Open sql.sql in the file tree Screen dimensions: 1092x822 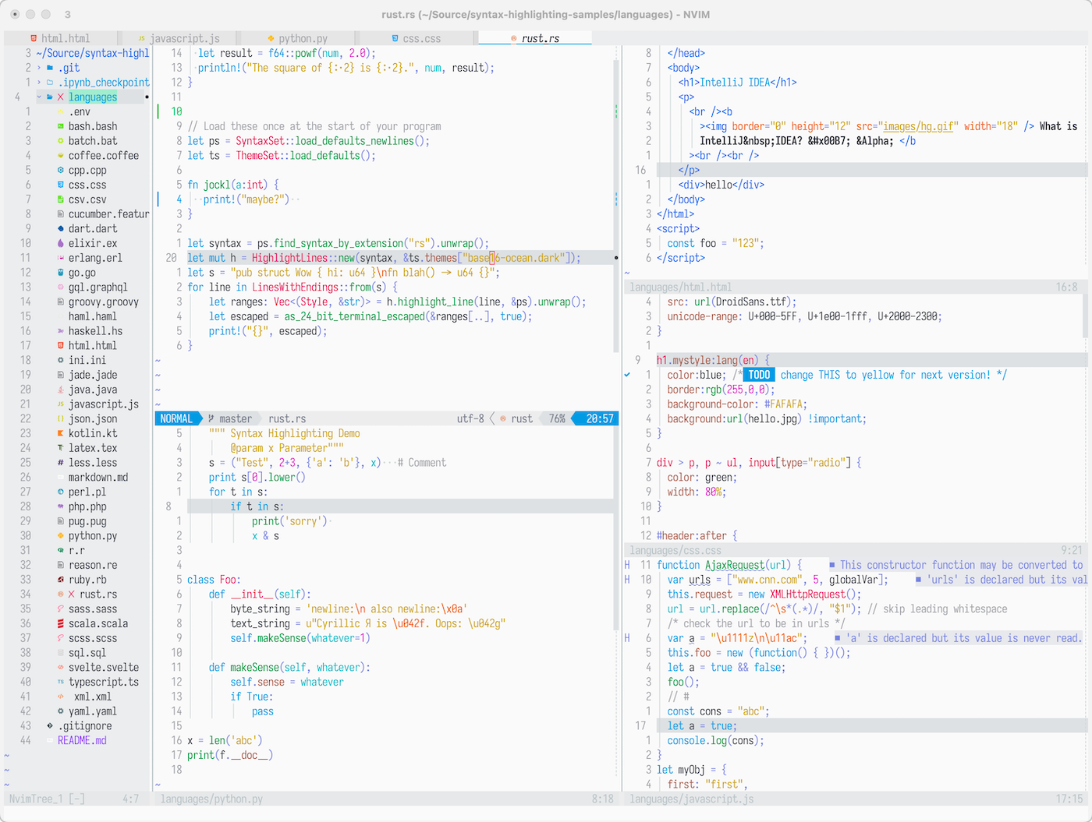point(87,653)
